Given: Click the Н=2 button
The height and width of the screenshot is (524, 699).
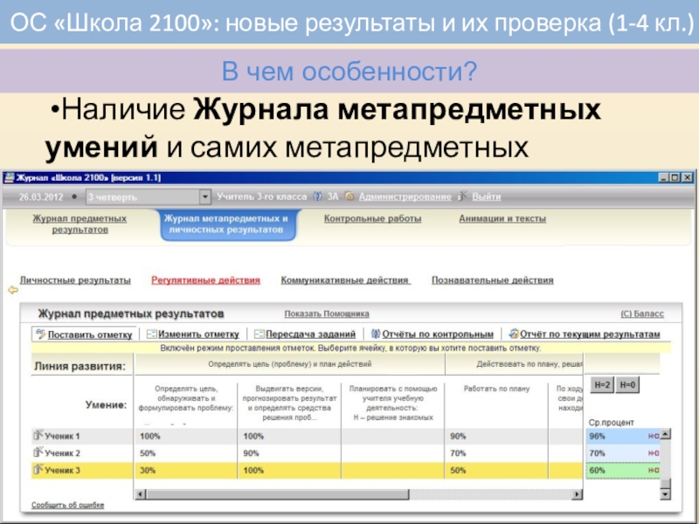Looking at the screenshot, I should 602,385.
